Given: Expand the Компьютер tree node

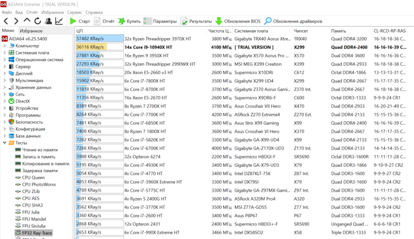Looking at the screenshot, I should tap(5, 46).
